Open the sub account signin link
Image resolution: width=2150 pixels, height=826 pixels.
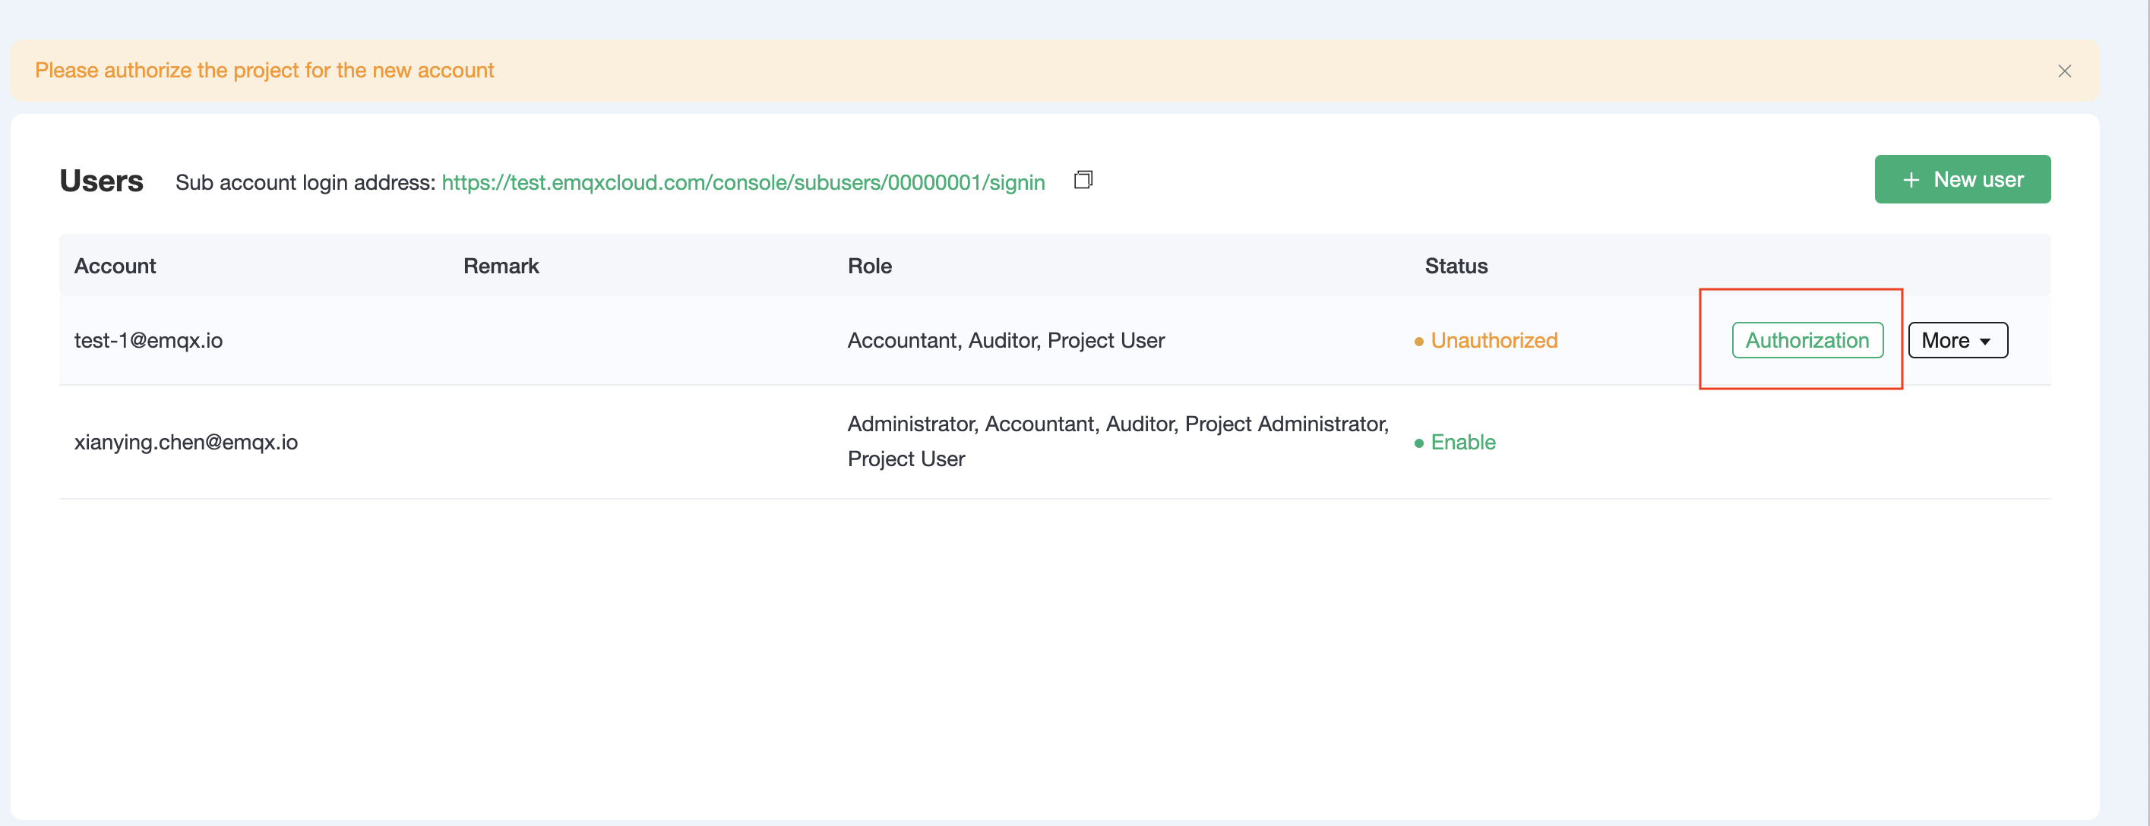coord(743,182)
